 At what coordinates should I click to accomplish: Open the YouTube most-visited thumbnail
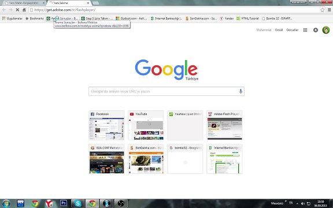click(146, 125)
